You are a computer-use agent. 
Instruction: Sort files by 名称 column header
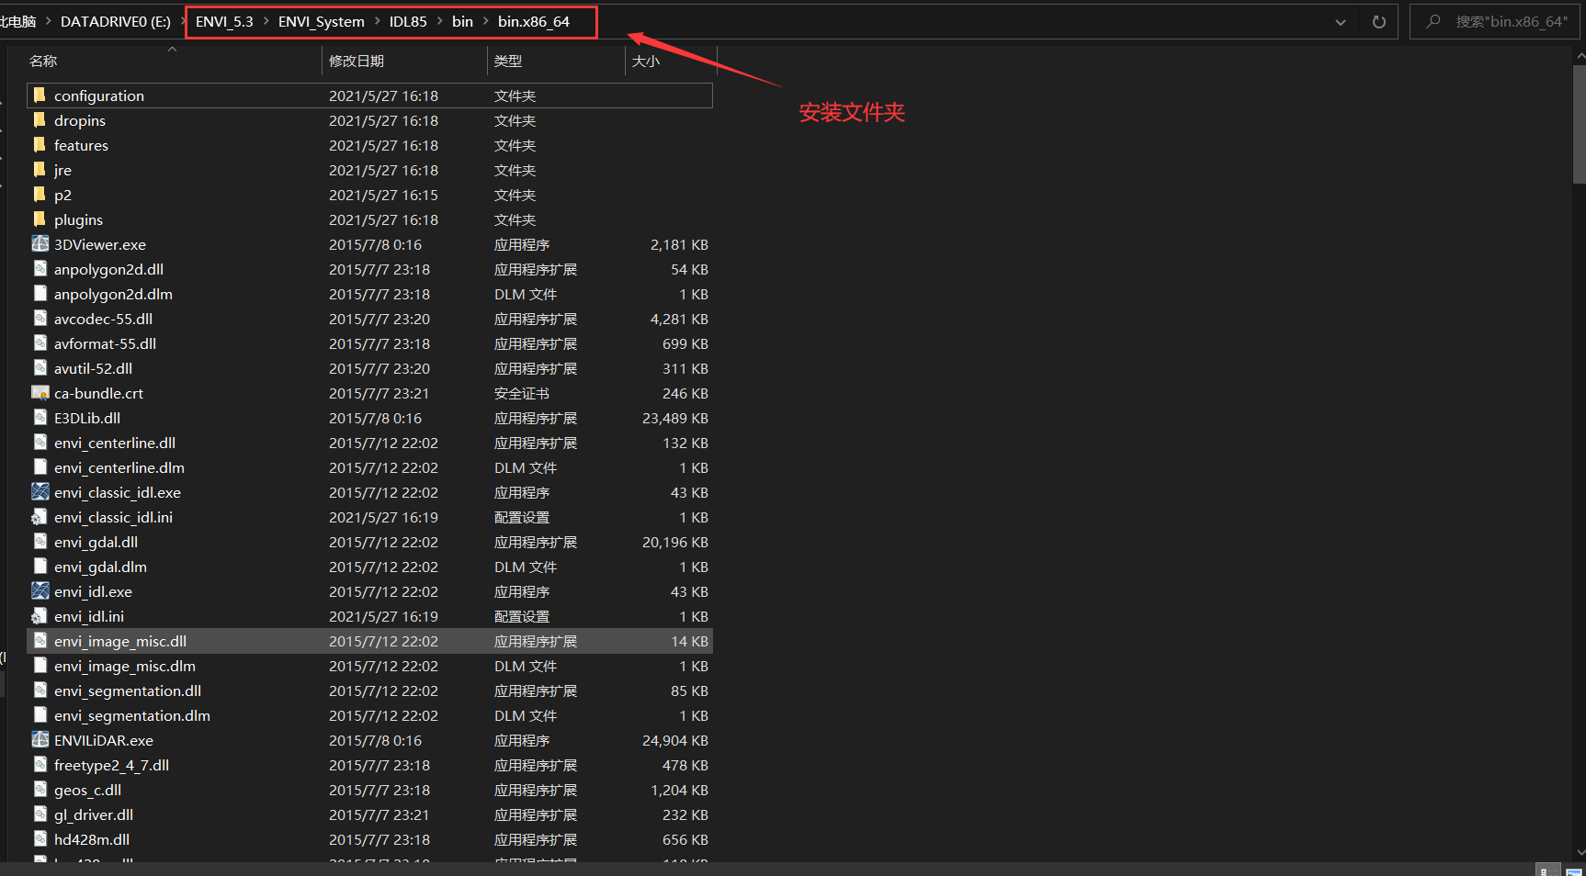42,61
